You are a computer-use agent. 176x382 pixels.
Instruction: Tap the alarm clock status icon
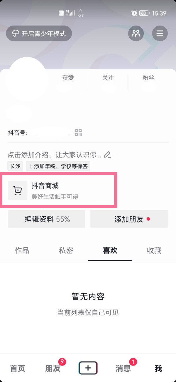click(134, 13)
